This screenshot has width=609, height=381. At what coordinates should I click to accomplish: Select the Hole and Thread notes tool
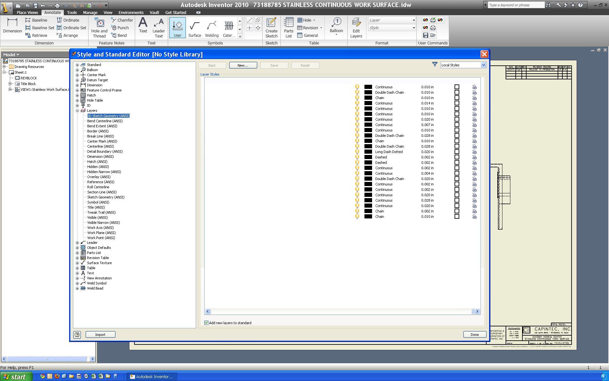(x=100, y=23)
